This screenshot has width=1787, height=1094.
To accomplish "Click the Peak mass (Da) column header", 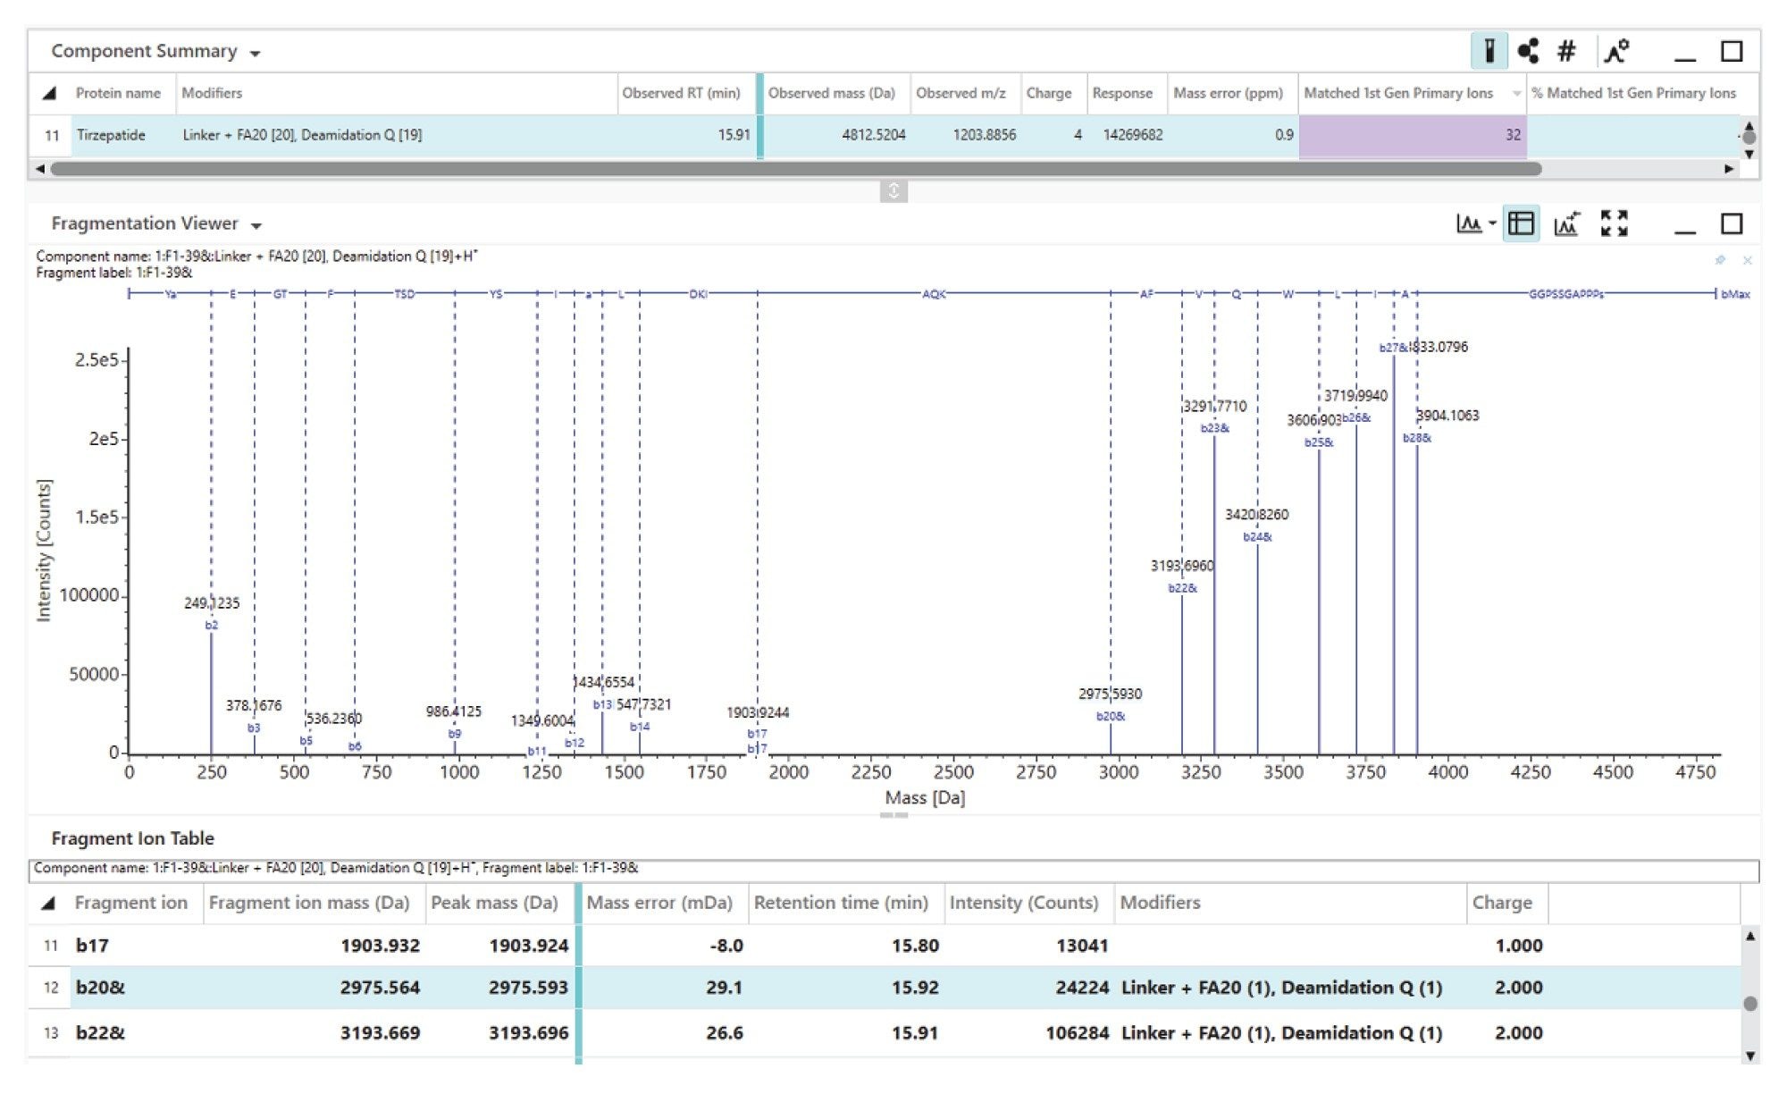I will pyautogui.click(x=494, y=903).
